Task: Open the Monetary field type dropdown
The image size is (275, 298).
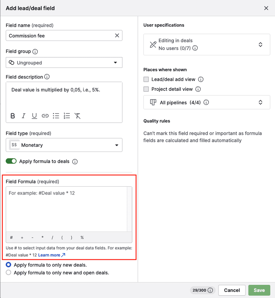Action: point(64,145)
